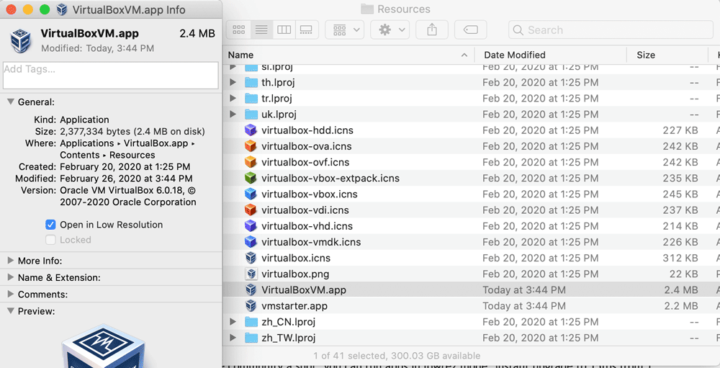Sort by Size column header
The width and height of the screenshot is (720, 368).
point(646,55)
